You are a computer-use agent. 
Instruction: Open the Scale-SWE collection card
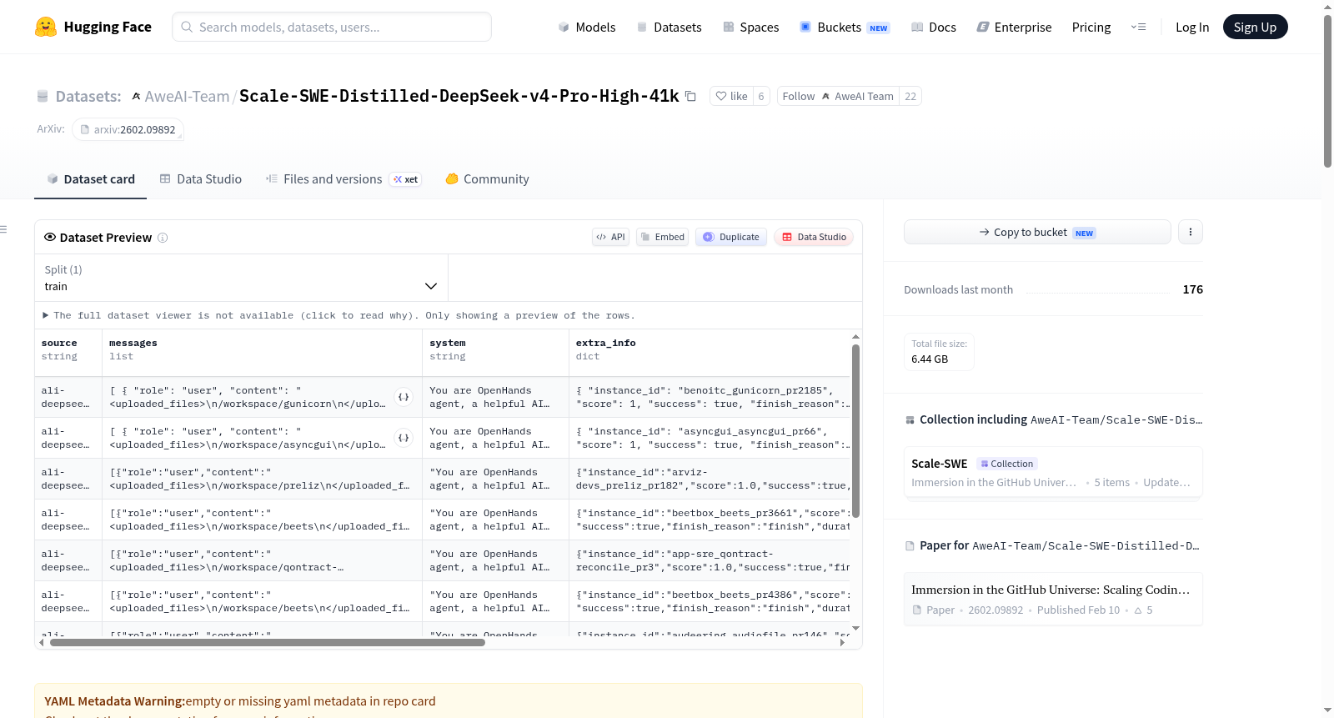[1053, 472]
